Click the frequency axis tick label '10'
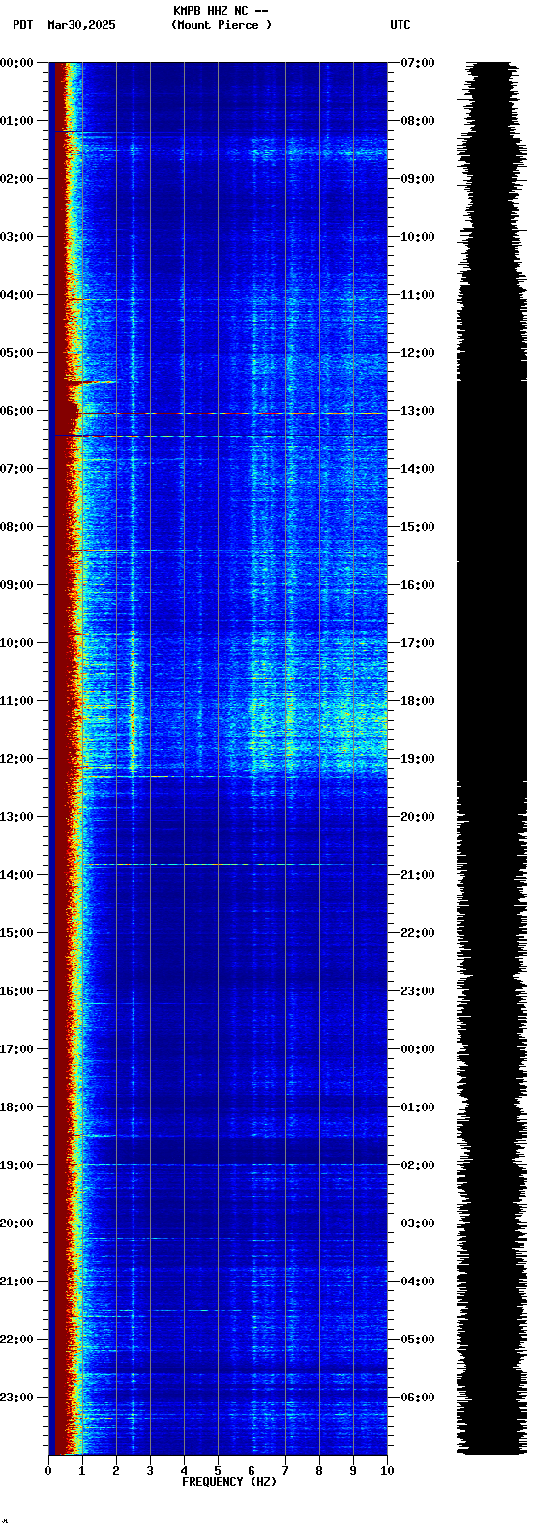 point(387,1471)
